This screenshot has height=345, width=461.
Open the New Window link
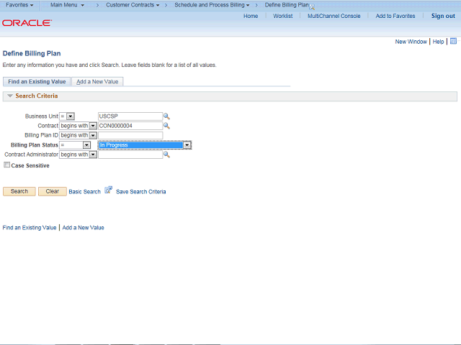coord(411,42)
